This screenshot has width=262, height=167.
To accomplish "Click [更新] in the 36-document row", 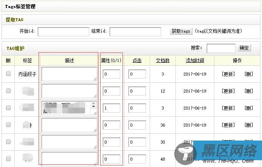I will [228, 125].
